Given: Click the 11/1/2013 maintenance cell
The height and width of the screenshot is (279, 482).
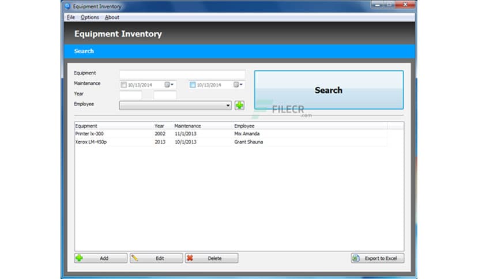Looking at the screenshot, I should (x=185, y=134).
